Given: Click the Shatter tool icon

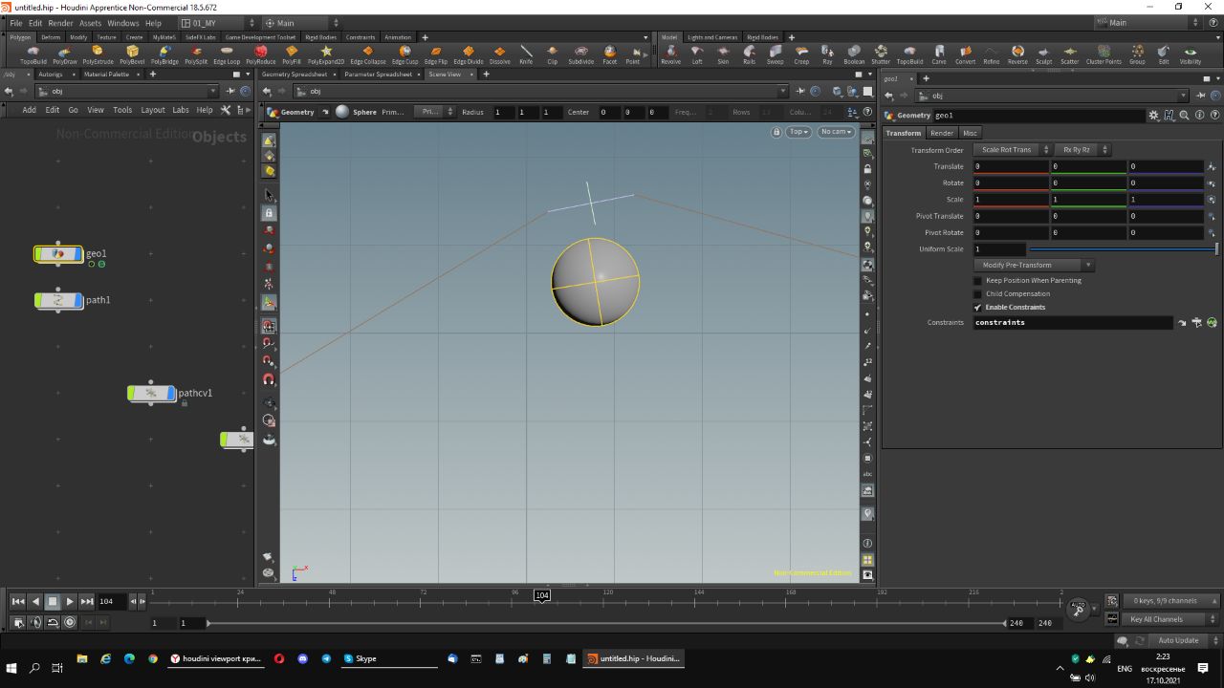Looking at the screenshot, I should (881, 53).
